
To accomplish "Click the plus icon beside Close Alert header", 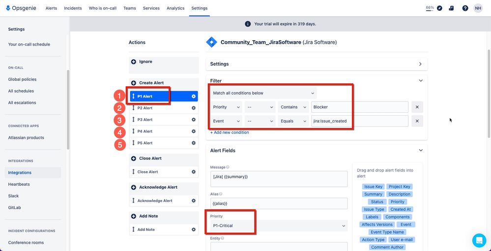I will click(133, 159).
